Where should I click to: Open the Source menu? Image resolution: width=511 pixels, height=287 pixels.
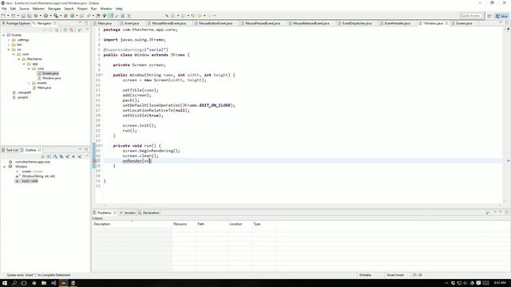click(x=24, y=9)
